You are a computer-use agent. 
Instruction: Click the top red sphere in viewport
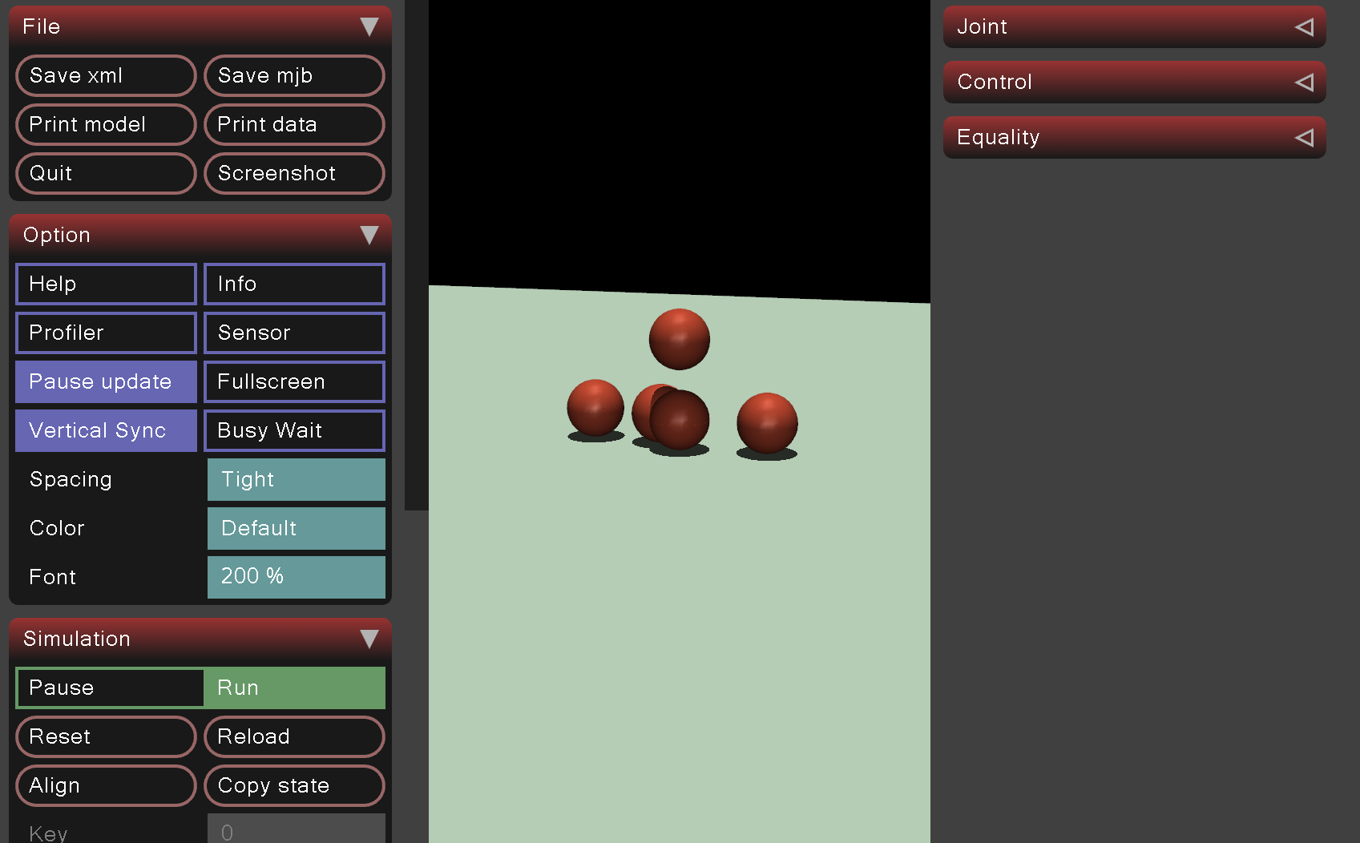(x=679, y=339)
